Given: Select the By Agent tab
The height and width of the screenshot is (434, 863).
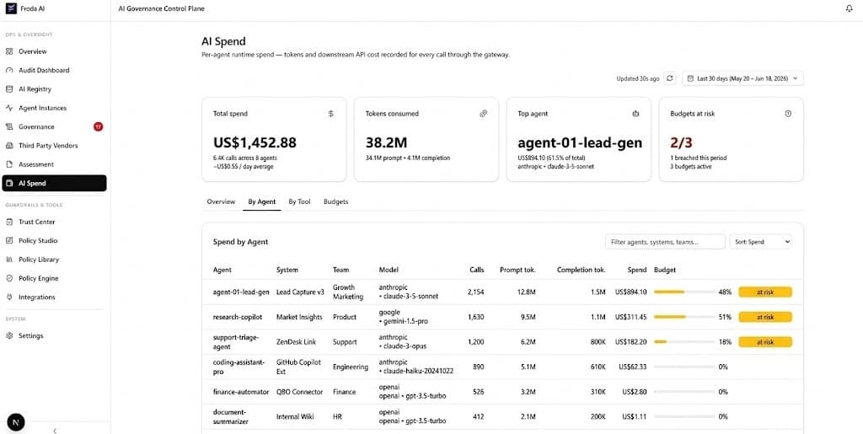Looking at the screenshot, I should point(262,202).
